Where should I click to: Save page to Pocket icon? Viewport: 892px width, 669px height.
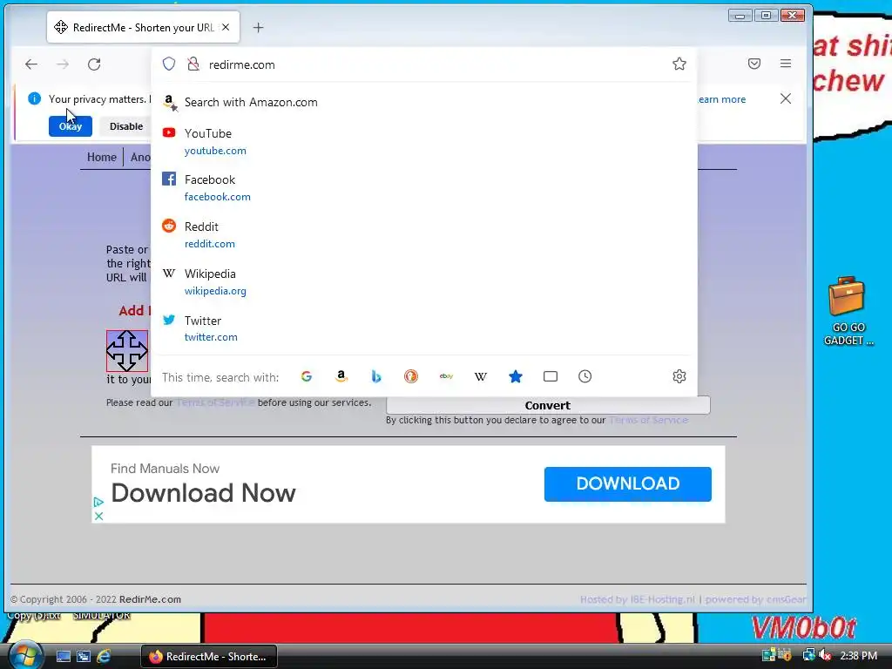(754, 64)
